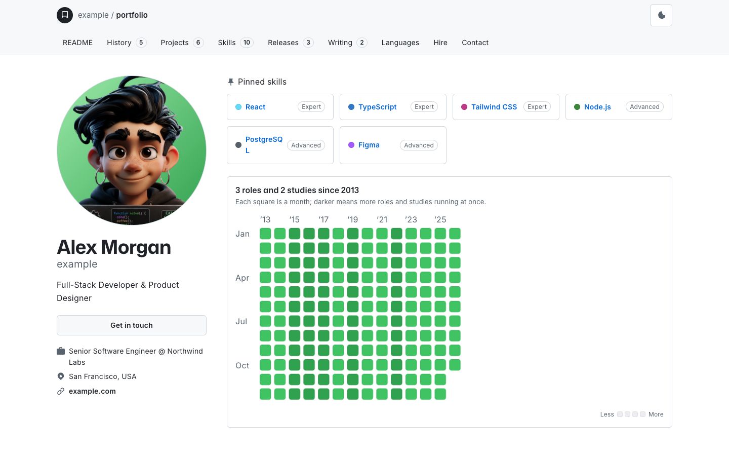Open the Projects tab
Screen dimensions: 729x456
click(x=182, y=43)
